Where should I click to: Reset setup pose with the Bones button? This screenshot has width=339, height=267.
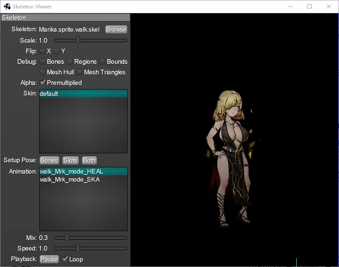pyautogui.click(x=49, y=161)
